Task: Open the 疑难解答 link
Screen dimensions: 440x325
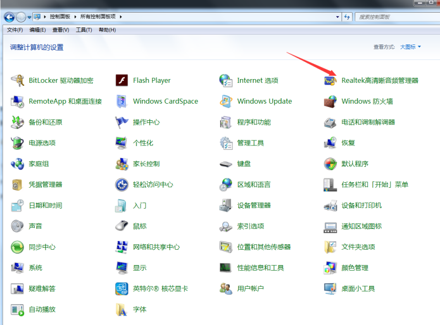Action: point(42,289)
